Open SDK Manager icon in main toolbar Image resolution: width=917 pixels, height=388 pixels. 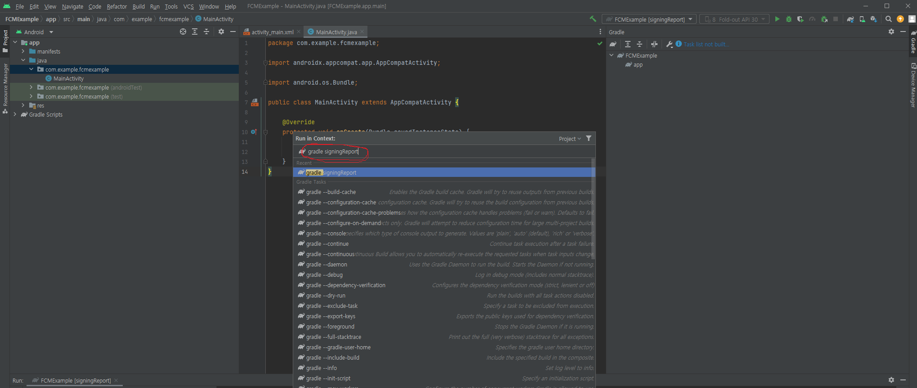click(x=873, y=19)
